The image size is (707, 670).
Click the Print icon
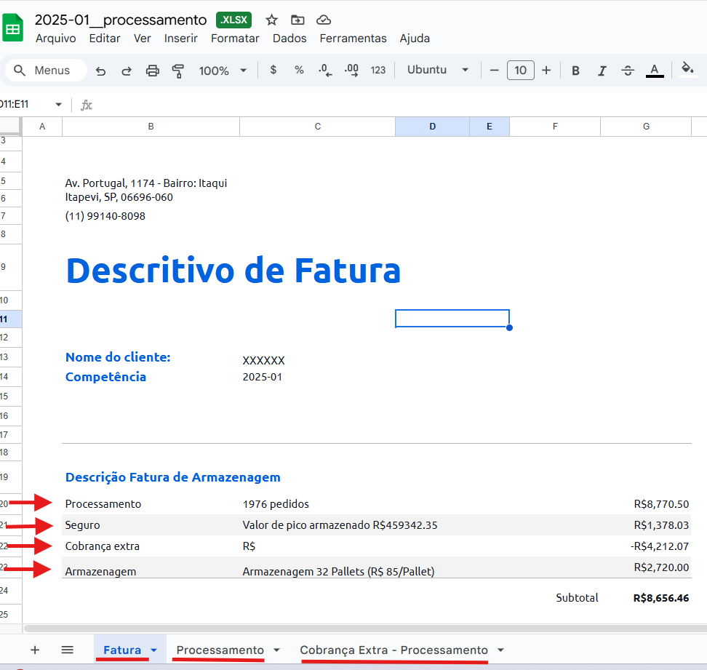152,70
